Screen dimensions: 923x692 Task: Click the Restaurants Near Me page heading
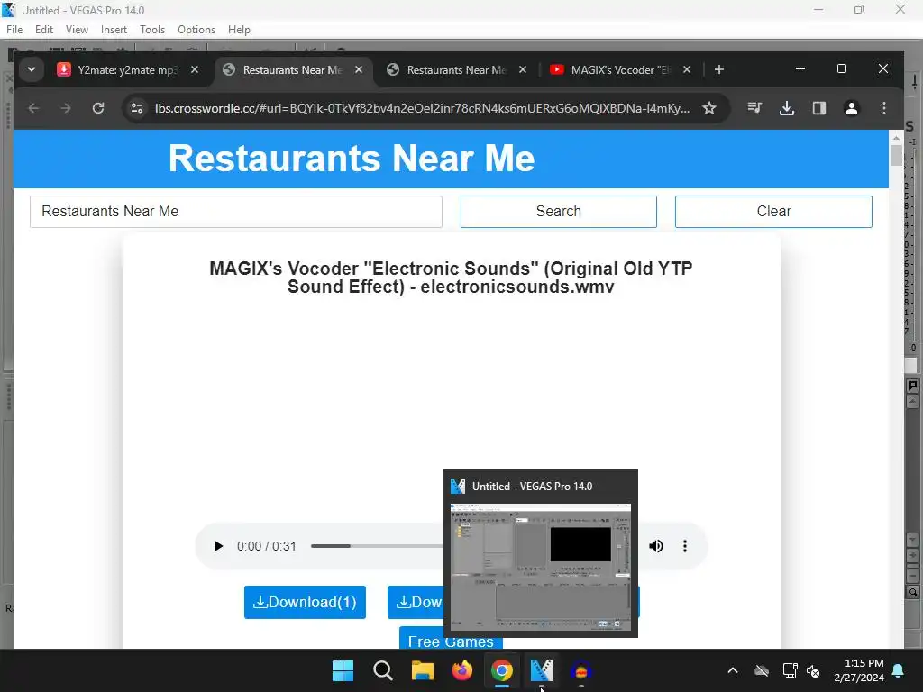click(x=352, y=159)
